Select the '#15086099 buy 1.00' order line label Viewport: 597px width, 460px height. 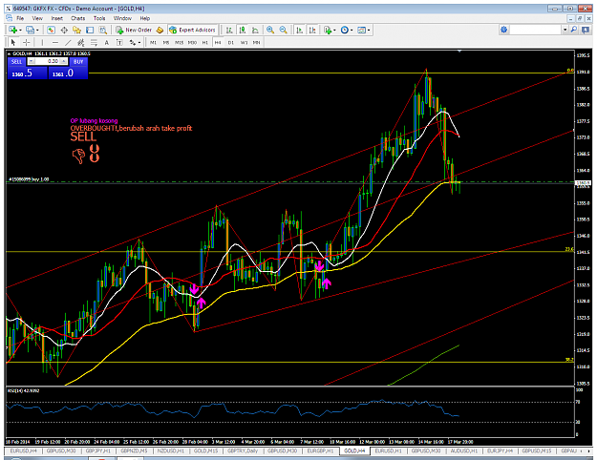(29, 179)
